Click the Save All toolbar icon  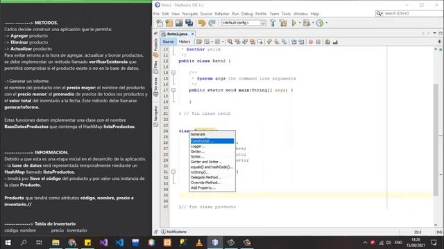click(x=189, y=23)
